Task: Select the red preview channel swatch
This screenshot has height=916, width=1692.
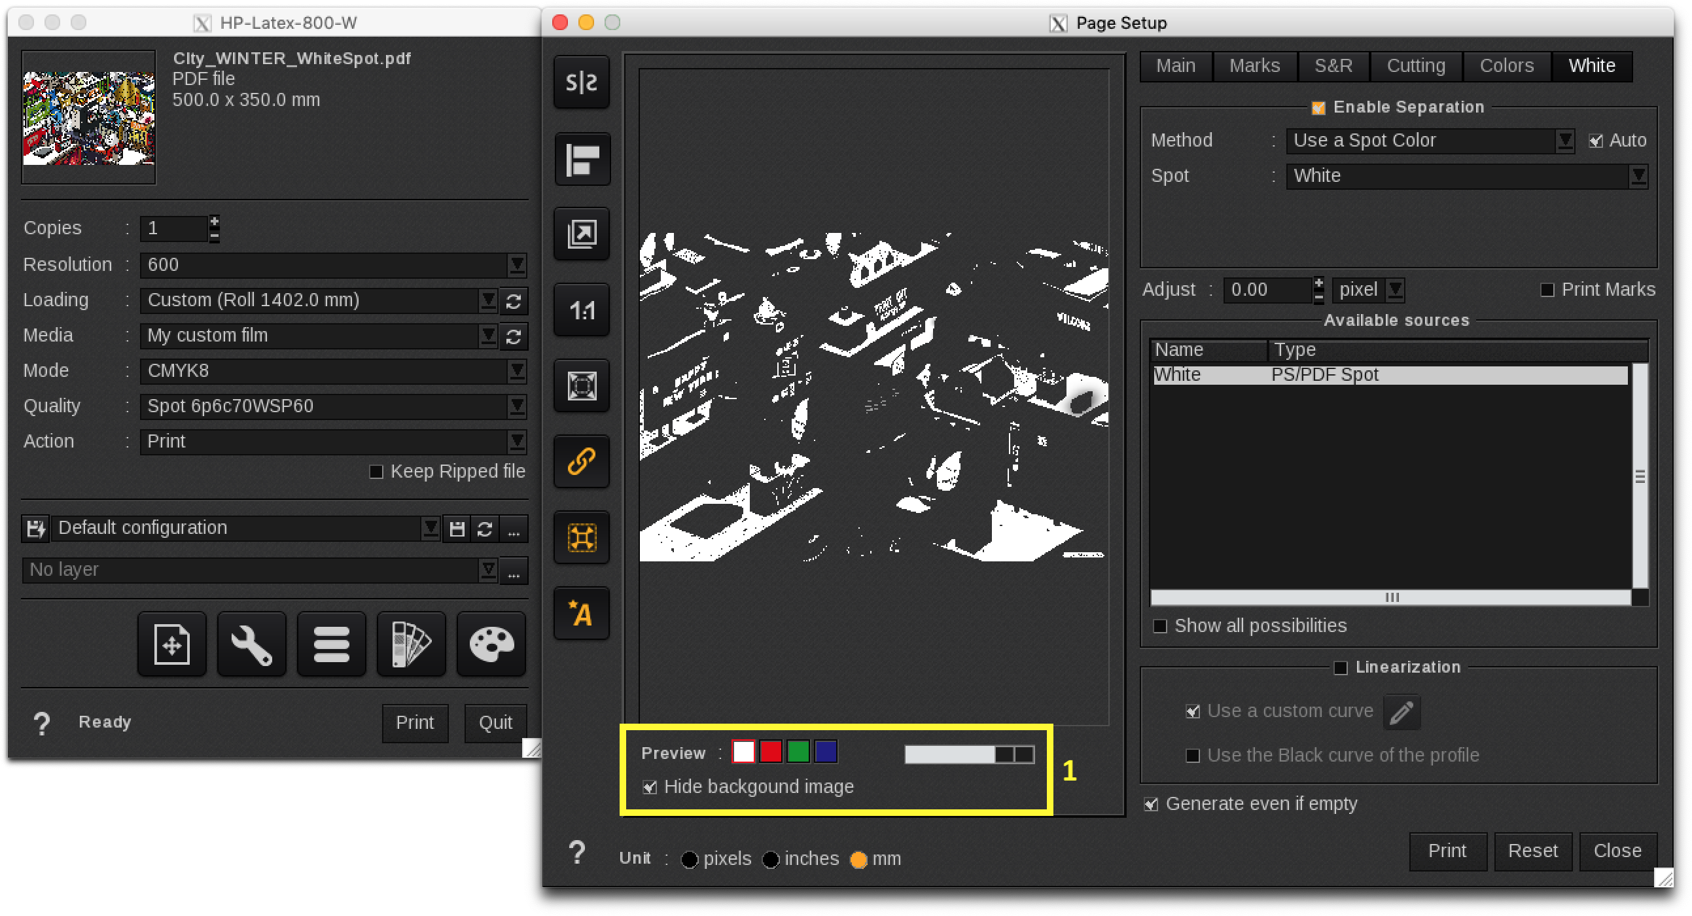Action: coord(771,752)
